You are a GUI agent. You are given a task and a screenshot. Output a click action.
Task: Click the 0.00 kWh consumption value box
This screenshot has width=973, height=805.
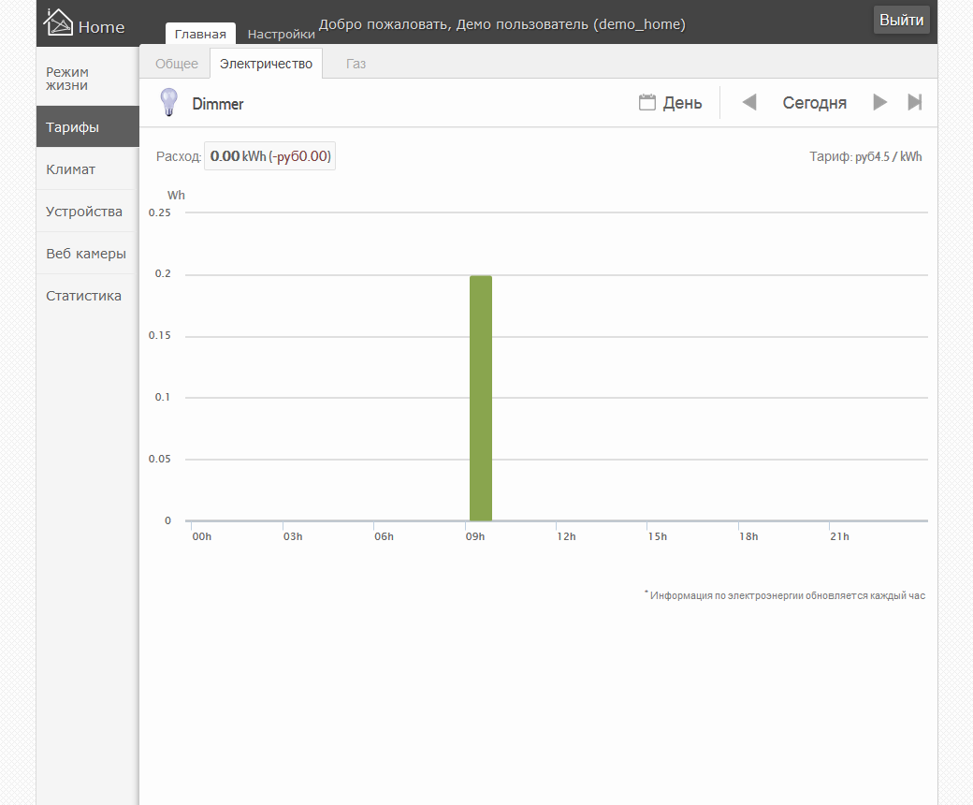click(270, 155)
